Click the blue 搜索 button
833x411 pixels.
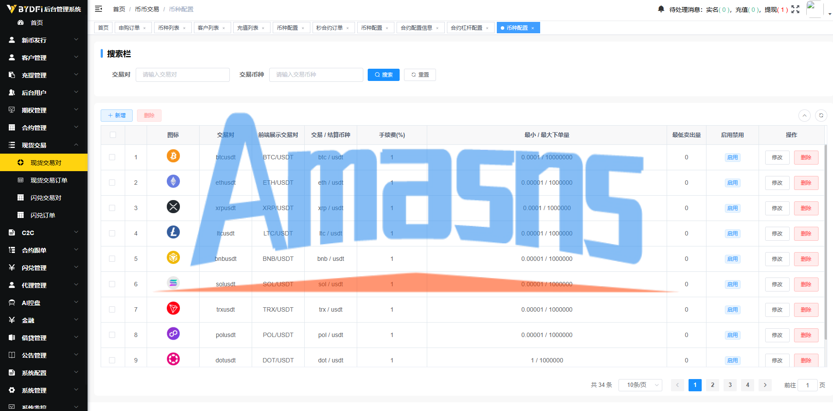383,75
